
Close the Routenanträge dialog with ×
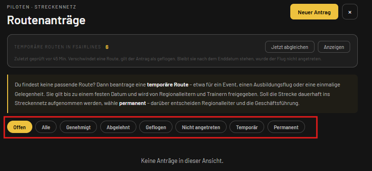(350, 12)
